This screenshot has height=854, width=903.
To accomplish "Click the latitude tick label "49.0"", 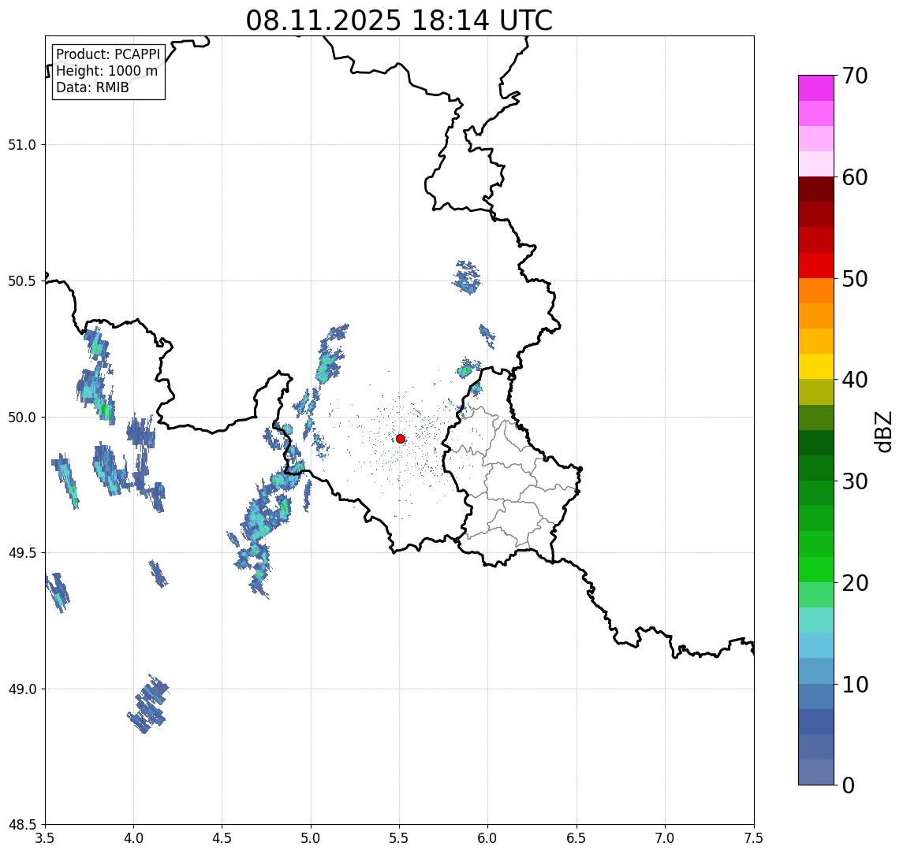I will click(x=22, y=689).
